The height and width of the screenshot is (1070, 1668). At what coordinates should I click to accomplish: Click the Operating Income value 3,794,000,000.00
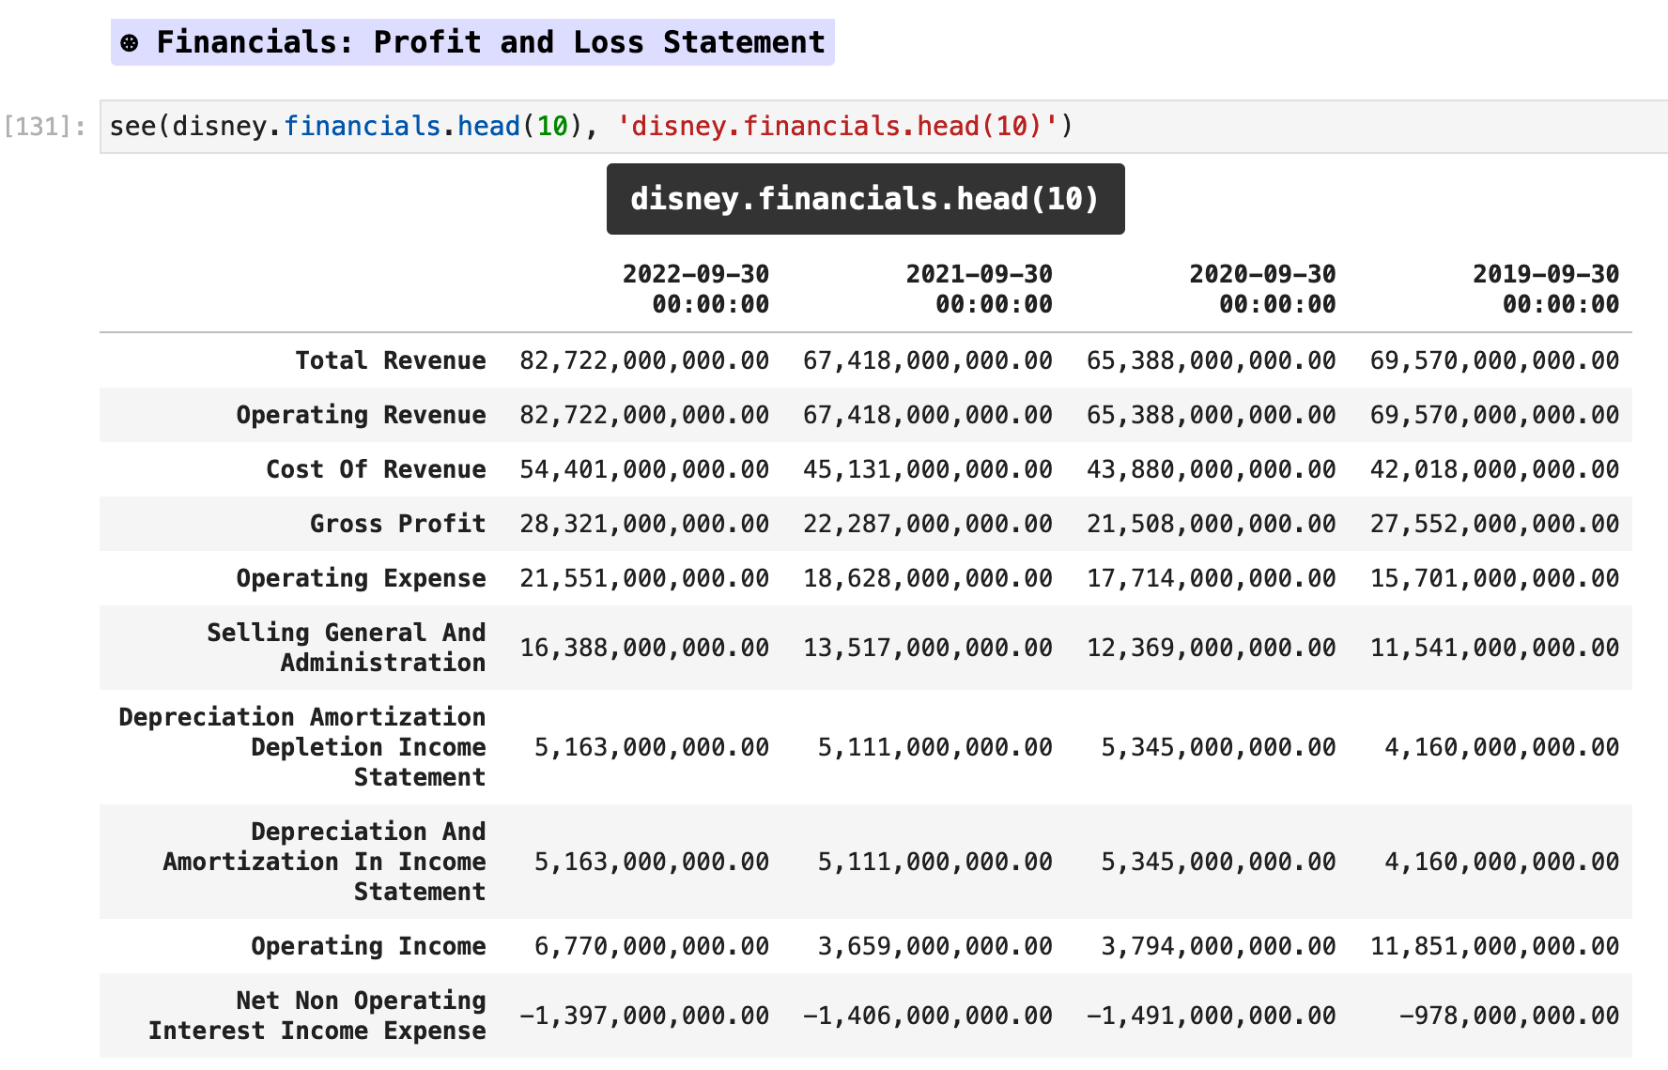[x=1219, y=946]
